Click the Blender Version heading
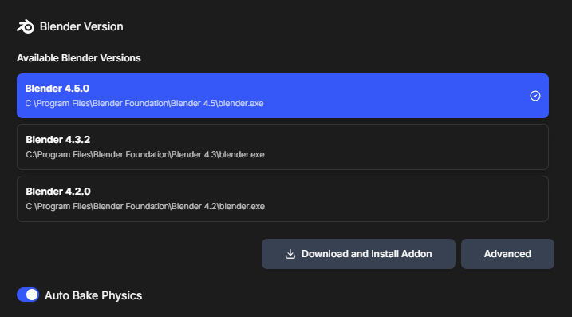 [x=81, y=26]
